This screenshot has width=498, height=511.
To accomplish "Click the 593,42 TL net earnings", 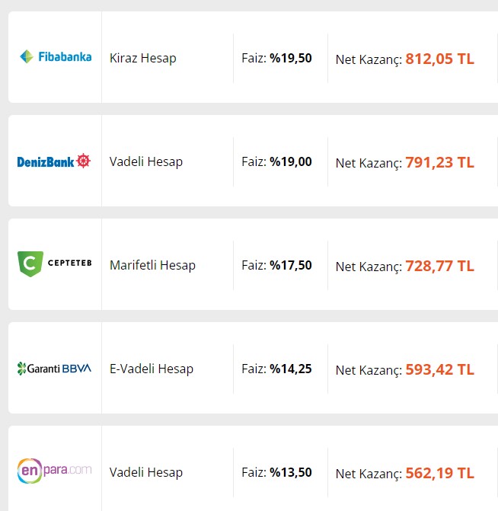I will click(439, 370).
